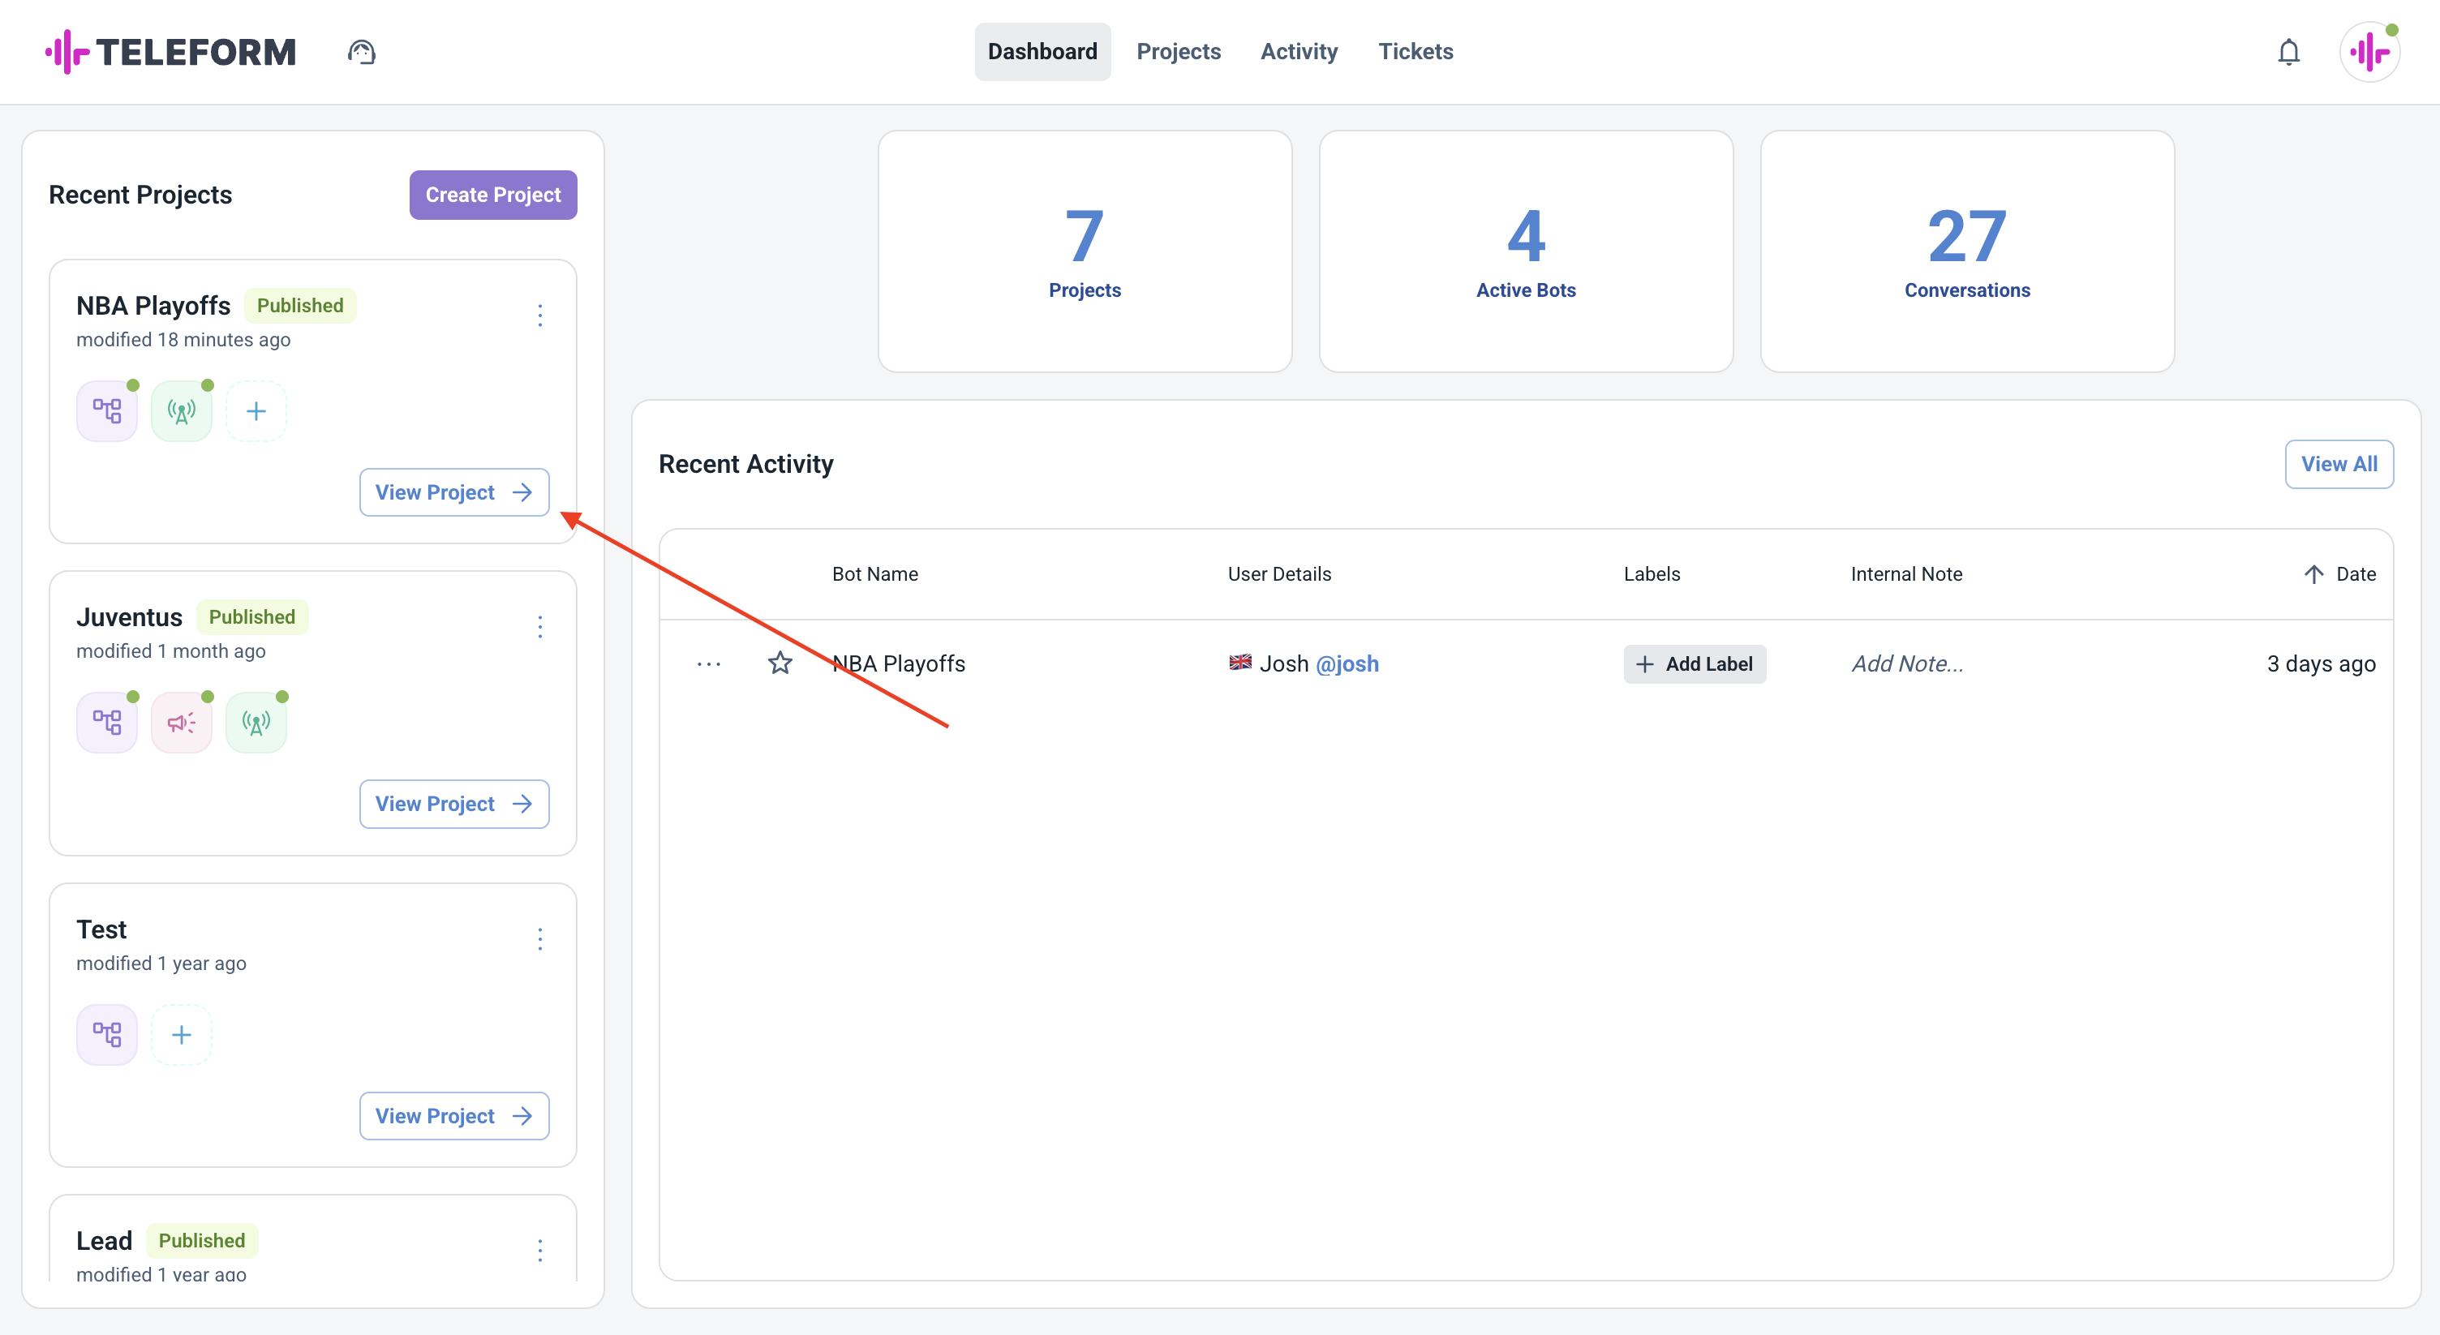The image size is (2440, 1335).
Task: Click the Test project title
Action: coord(101,929)
